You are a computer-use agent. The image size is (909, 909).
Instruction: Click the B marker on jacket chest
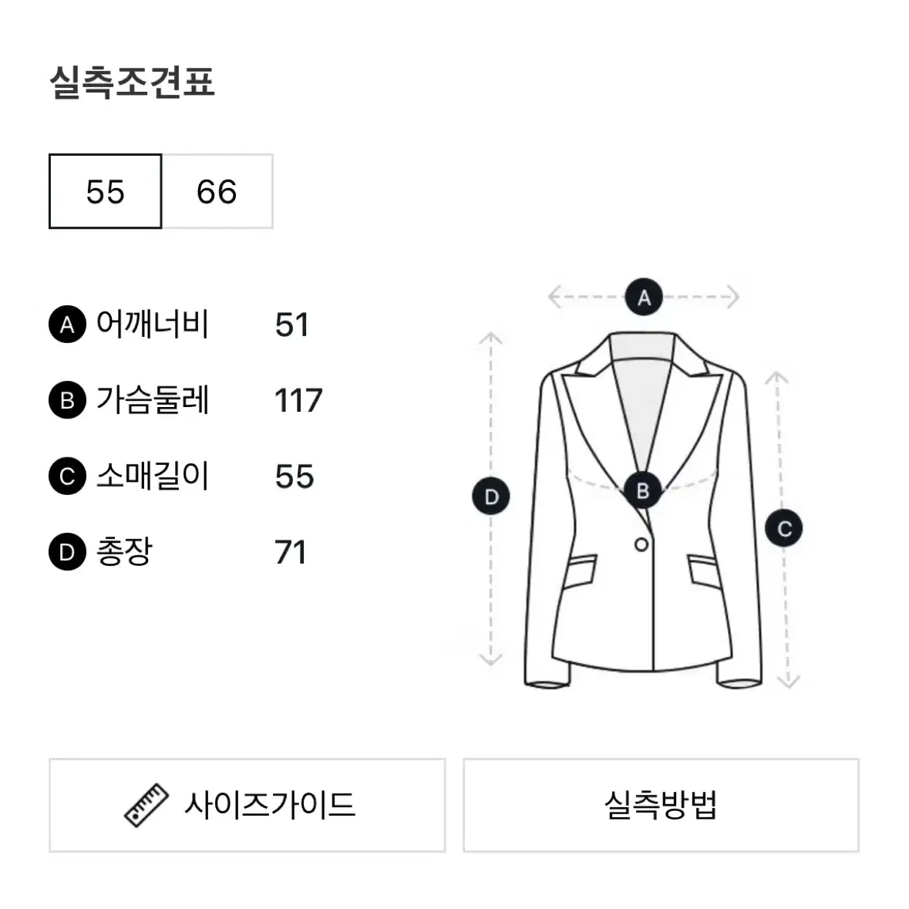[x=643, y=490]
